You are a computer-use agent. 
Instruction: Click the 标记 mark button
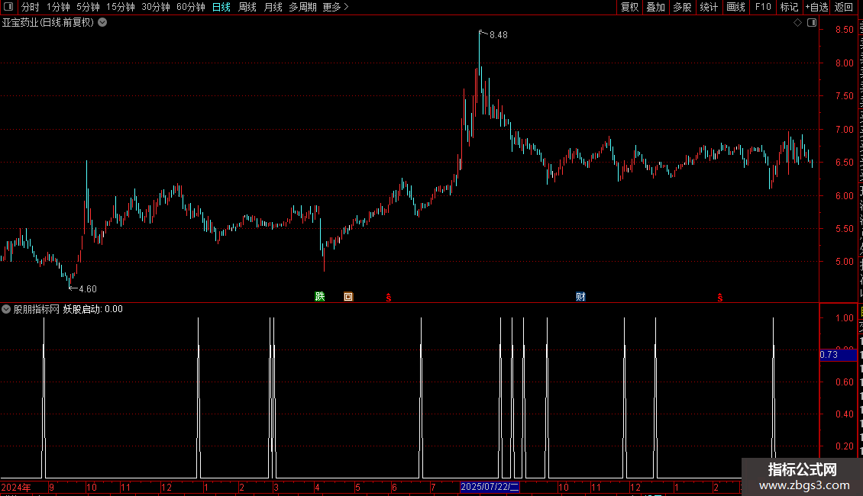789,7
